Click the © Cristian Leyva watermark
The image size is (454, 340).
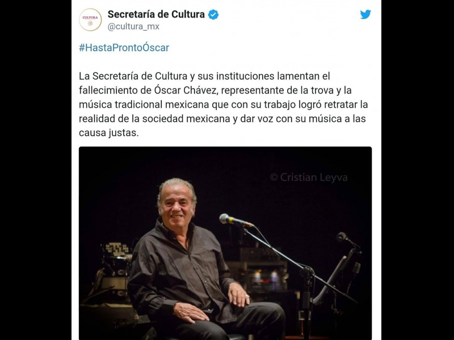(309, 177)
